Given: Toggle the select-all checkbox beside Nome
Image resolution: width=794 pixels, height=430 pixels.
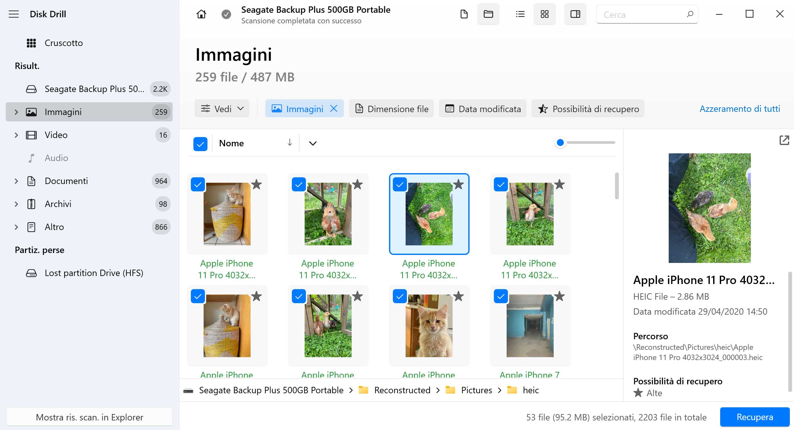Looking at the screenshot, I should coord(200,144).
